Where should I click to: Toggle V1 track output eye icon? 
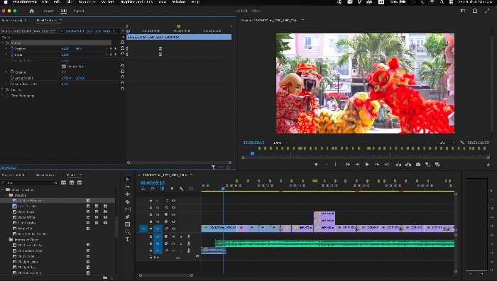click(x=173, y=228)
